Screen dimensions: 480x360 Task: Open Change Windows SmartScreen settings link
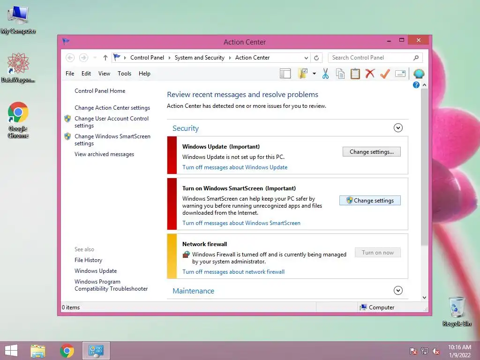112,140
